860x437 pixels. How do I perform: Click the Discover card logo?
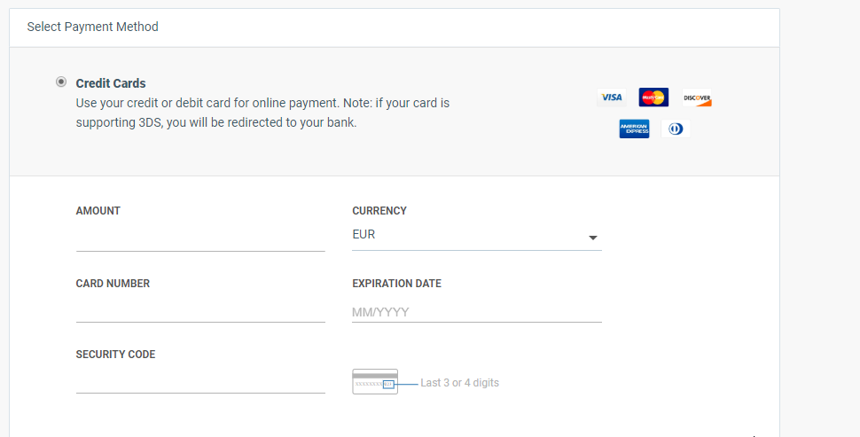697,98
